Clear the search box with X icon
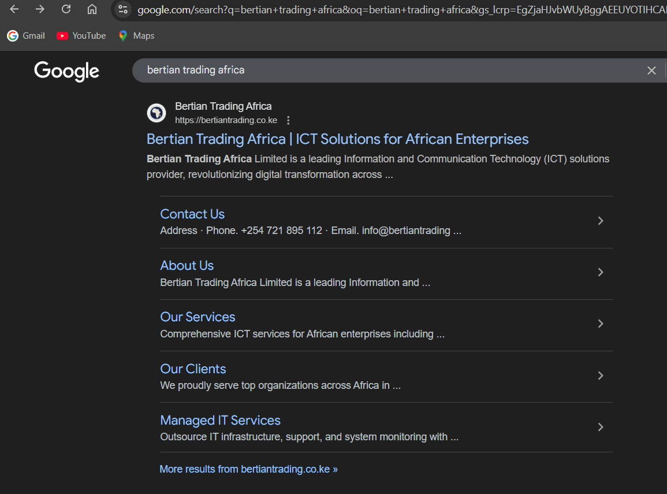This screenshot has width=667, height=494. click(651, 70)
